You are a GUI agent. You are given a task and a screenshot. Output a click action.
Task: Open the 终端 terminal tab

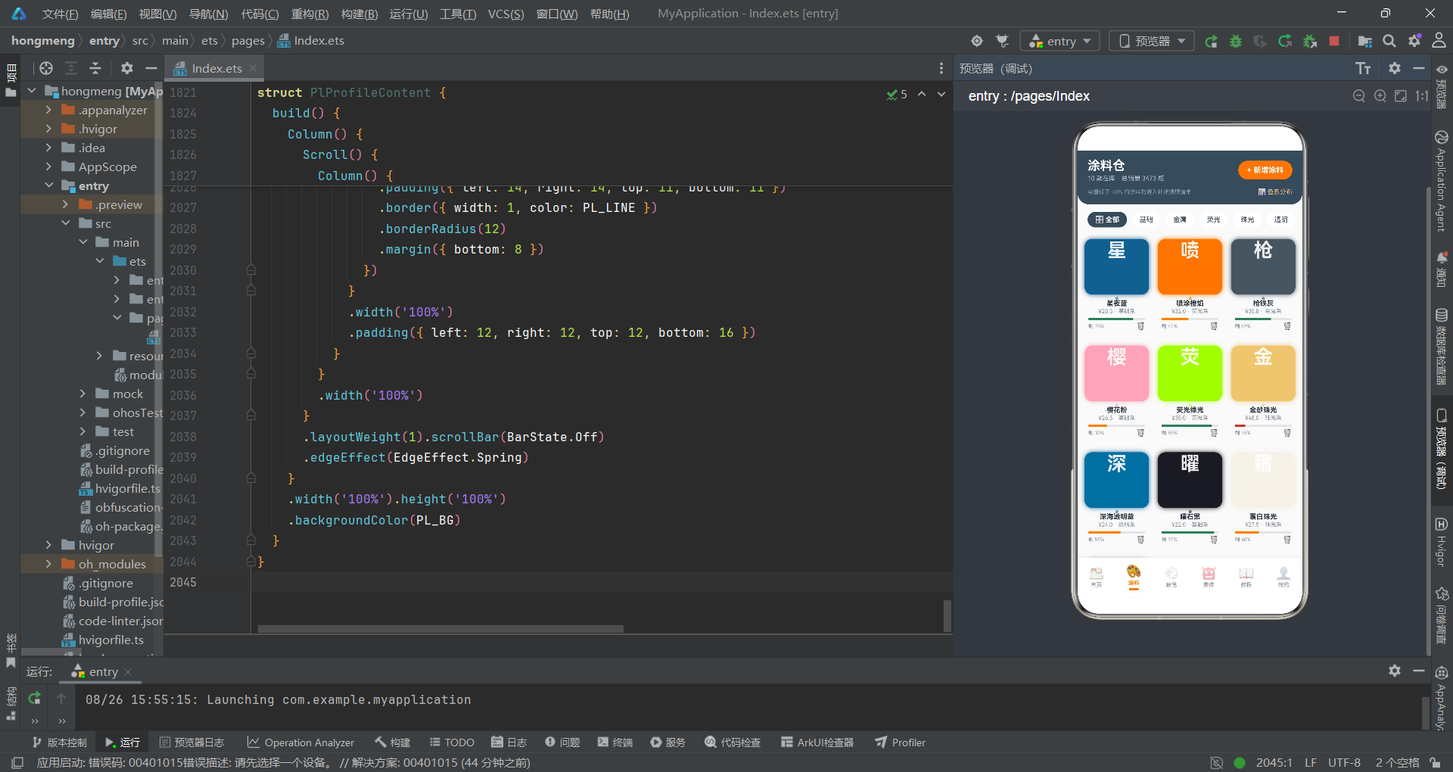coord(615,742)
